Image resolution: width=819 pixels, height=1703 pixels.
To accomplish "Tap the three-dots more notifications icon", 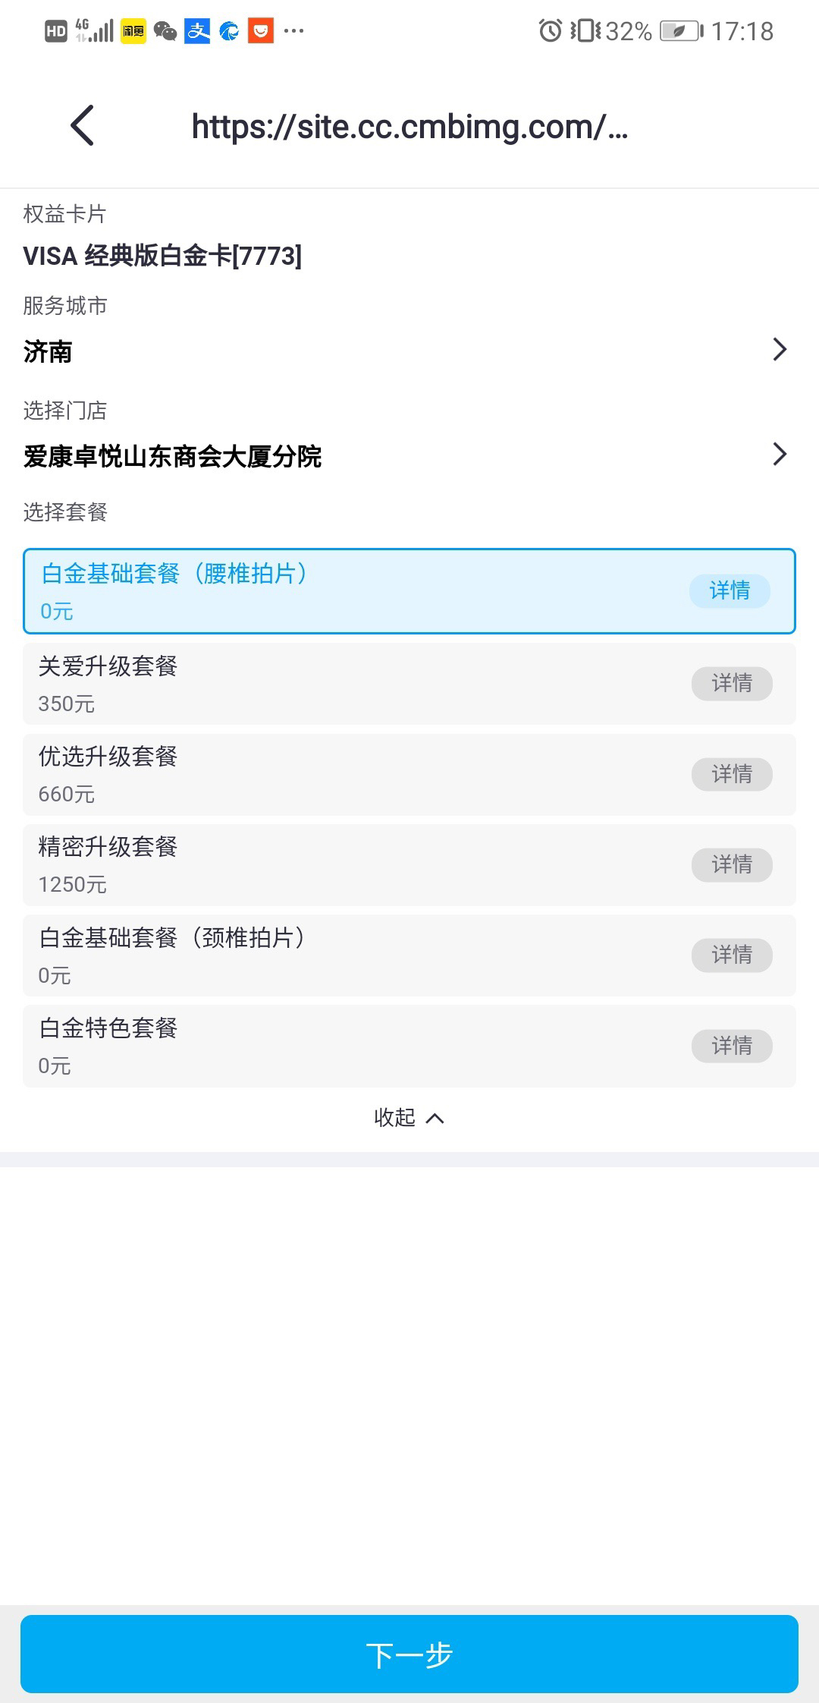I will [x=293, y=31].
